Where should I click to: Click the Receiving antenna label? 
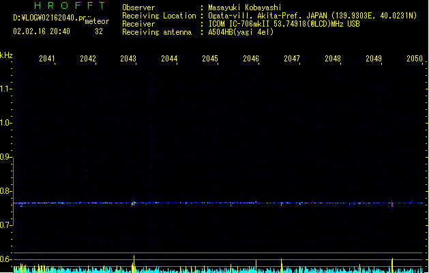157,32
